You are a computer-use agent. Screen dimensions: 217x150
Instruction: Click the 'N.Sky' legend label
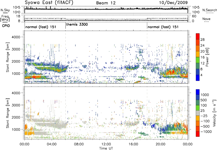tap(5, 10)
